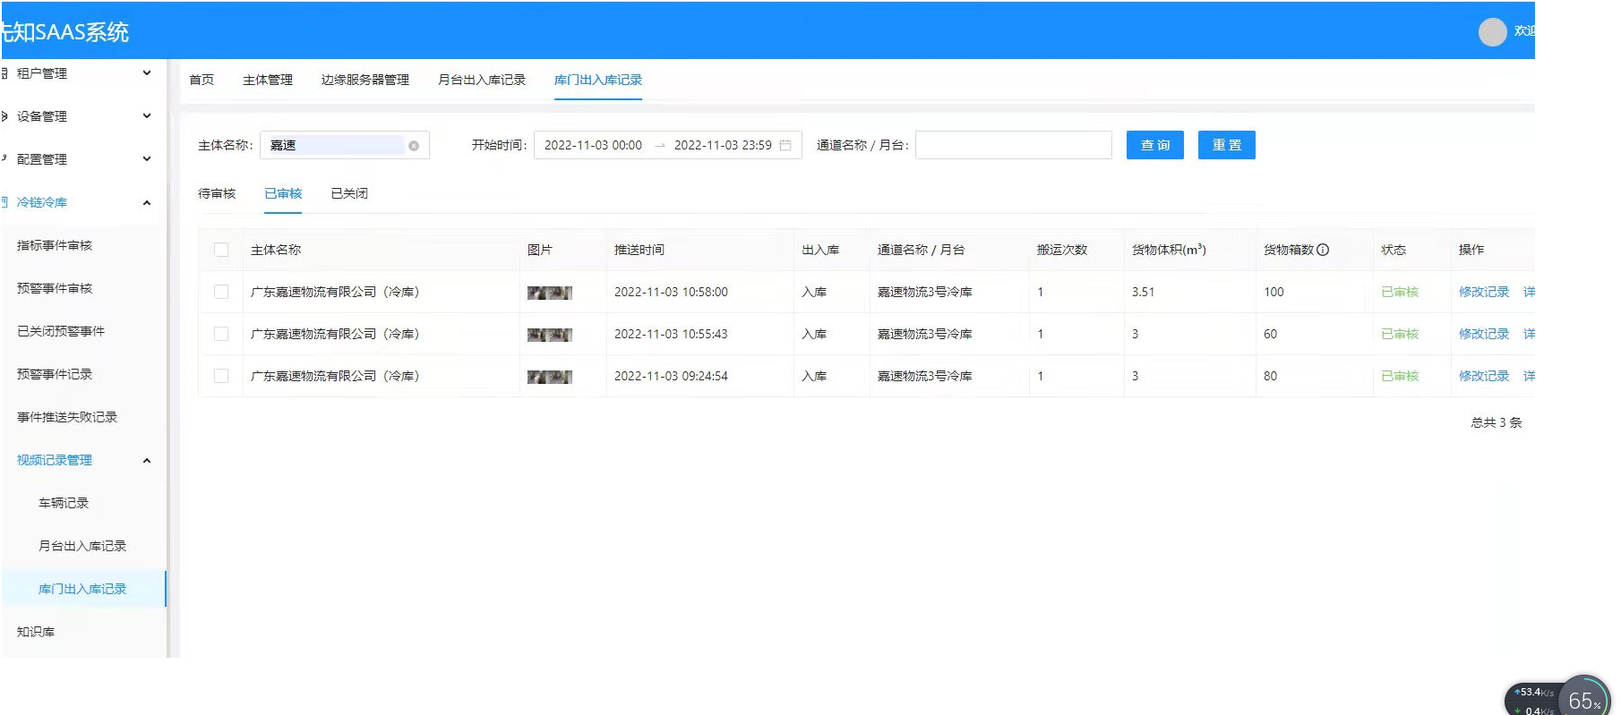1621x715 pixels.
Task: Open 预警事件记录 in the sidebar
Action: [55, 374]
